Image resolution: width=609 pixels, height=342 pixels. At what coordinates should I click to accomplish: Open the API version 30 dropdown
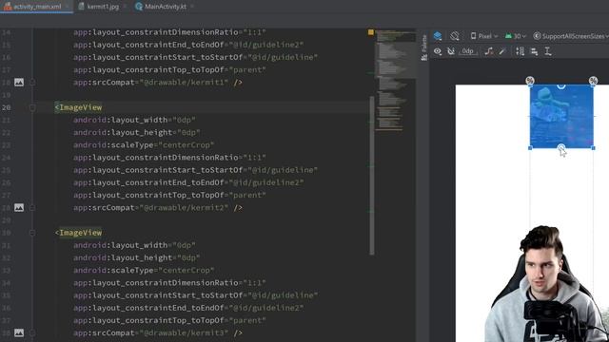tap(516, 36)
